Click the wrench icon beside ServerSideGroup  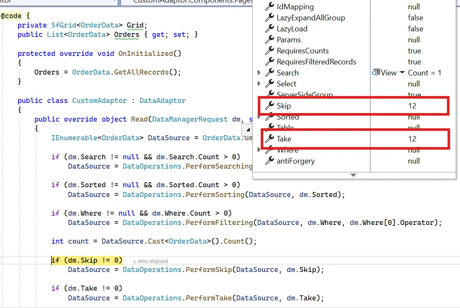[269, 94]
